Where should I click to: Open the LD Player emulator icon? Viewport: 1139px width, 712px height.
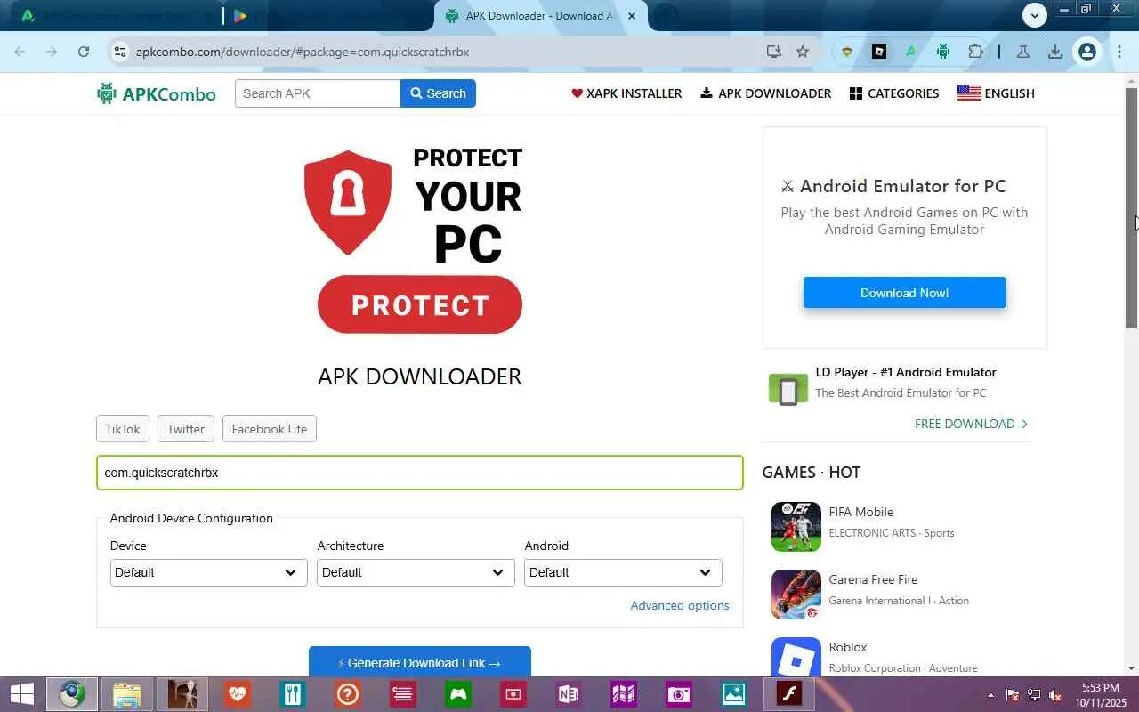pos(788,390)
